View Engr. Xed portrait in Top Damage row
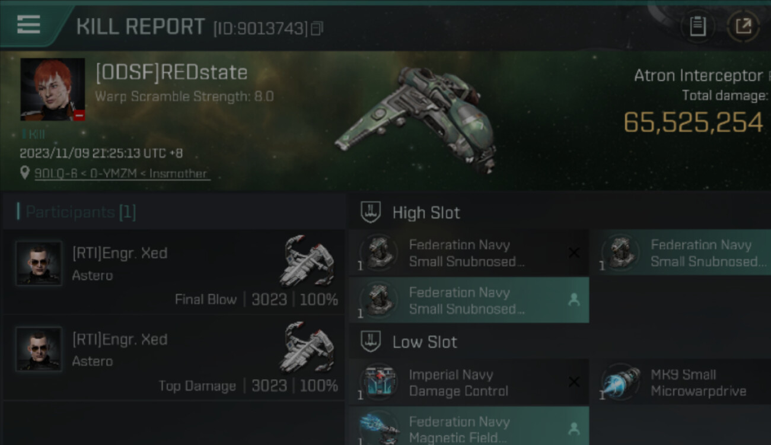Image resolution: width=771 pixels, height=445 pixels. tap(39, 349)
